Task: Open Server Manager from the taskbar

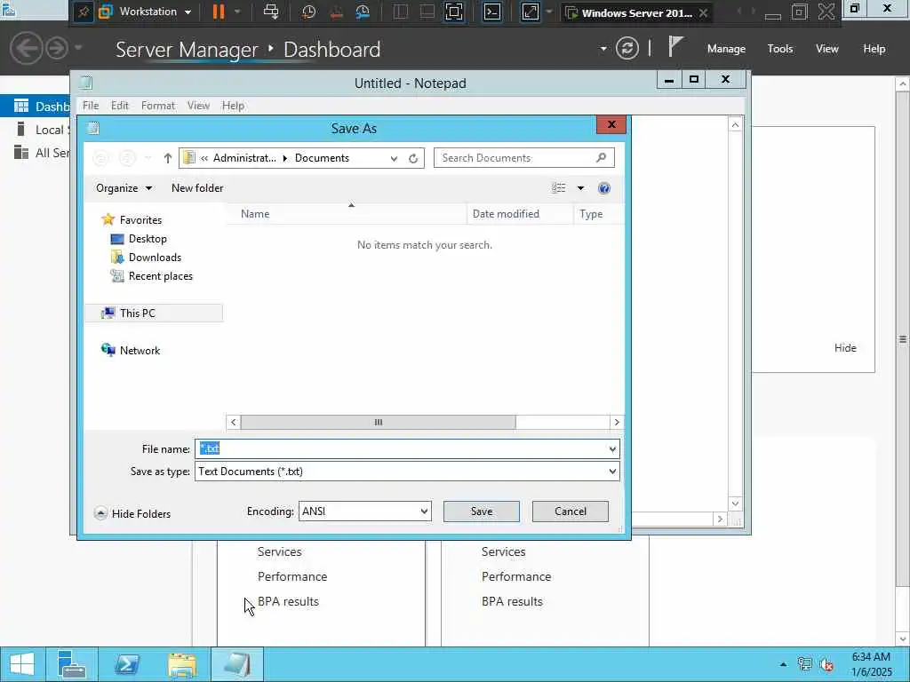Action: point(72,664)
